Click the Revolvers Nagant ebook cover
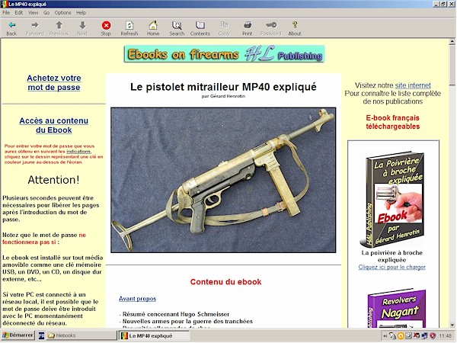The image size is (457, 343). 396,309
